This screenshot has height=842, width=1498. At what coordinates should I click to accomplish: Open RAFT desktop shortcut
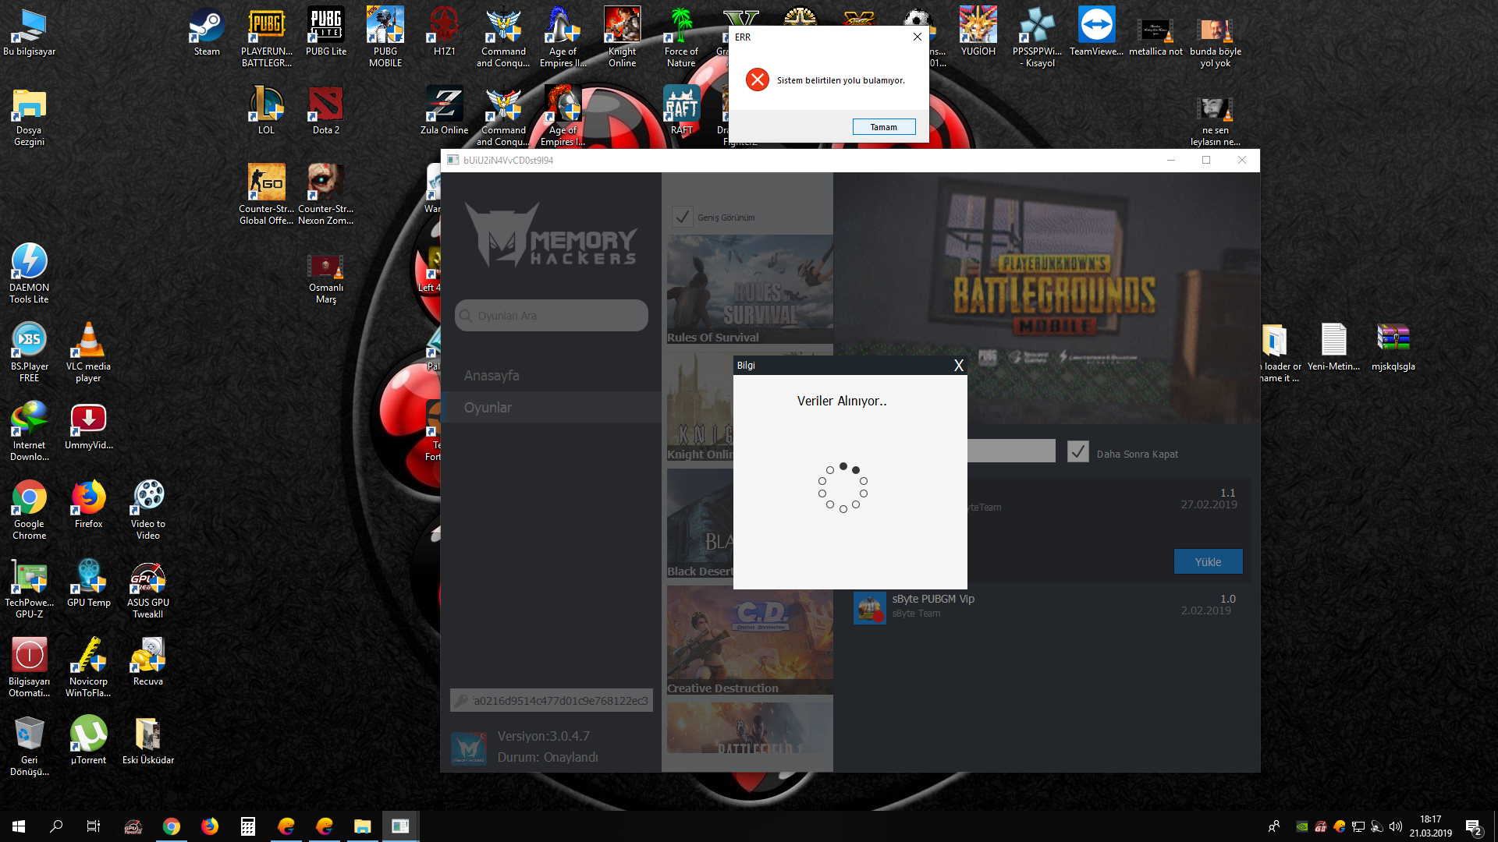(681, 111)
